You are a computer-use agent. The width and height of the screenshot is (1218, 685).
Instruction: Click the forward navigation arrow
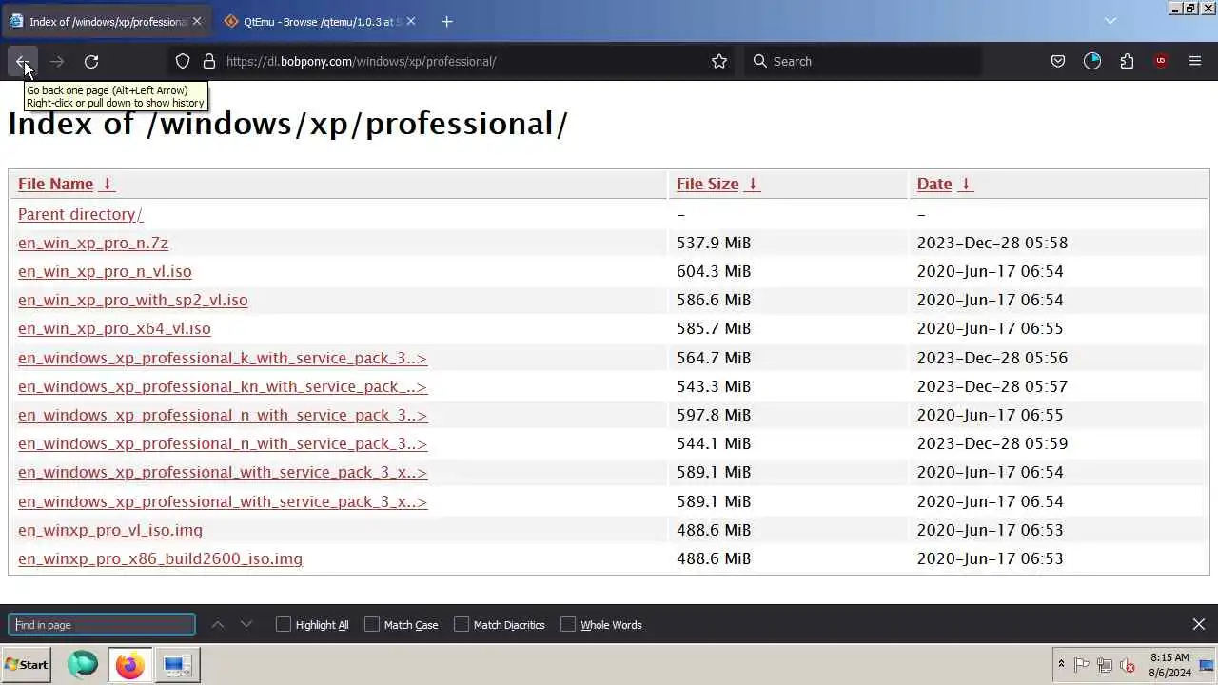57,61
